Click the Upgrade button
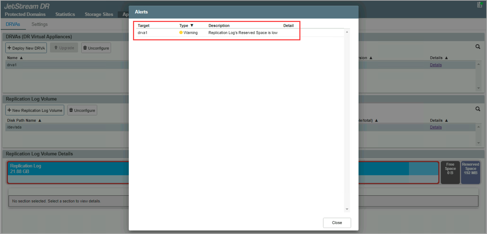The height and width of the screenshot is (234, 487). 64,48
